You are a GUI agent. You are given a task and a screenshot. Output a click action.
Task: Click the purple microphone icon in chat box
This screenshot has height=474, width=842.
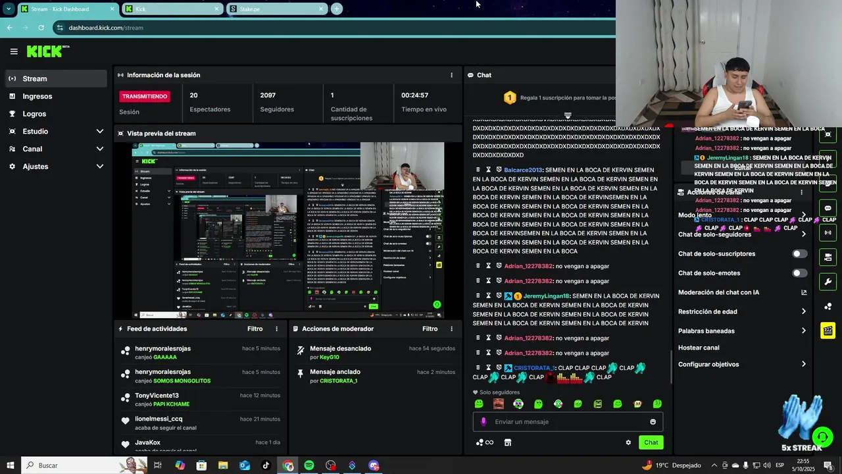tap(483, 421)
